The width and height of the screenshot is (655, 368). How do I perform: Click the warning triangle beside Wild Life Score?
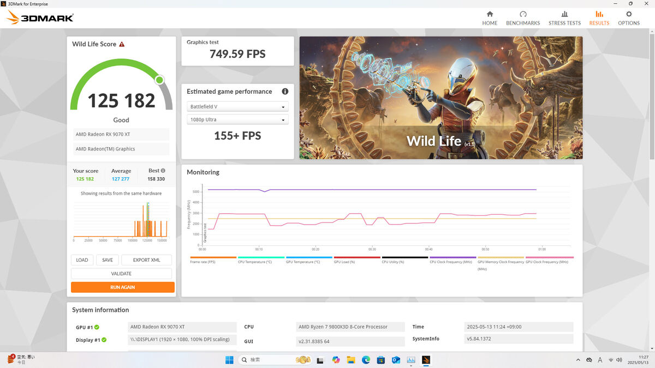(122, 44)
